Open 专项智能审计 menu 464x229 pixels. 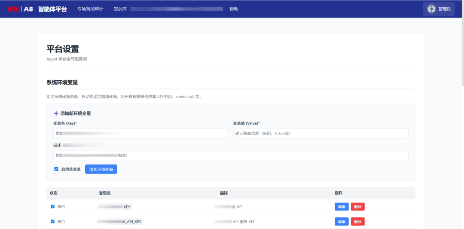click(90, 9)
